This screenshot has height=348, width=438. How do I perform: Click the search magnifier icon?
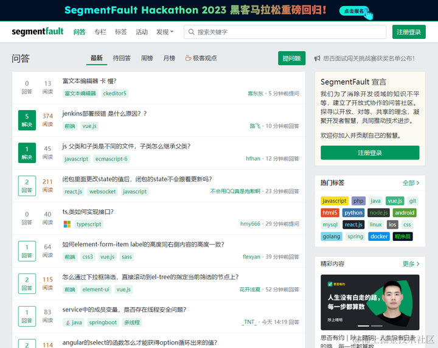pos(192,32)
